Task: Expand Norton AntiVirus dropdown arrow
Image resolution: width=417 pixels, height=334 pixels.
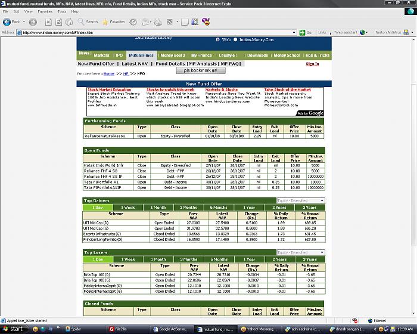Action: 412,32
